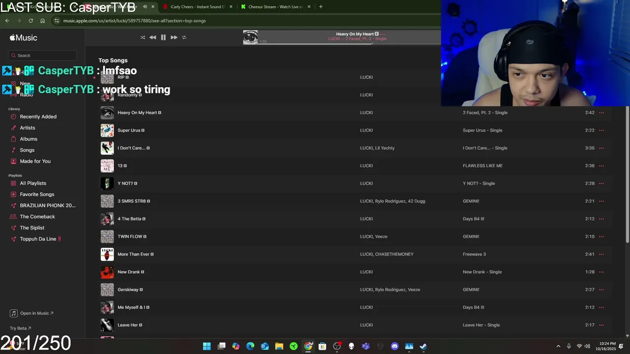630x354 pixels.
Task: Open Recently Added in Library
Action: click(38, 117)
